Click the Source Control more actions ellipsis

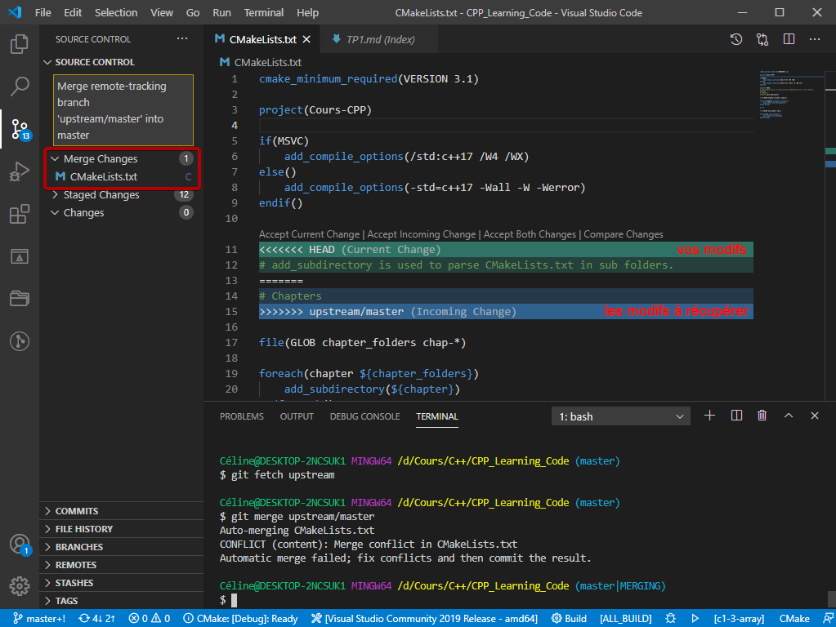(182, 39)
